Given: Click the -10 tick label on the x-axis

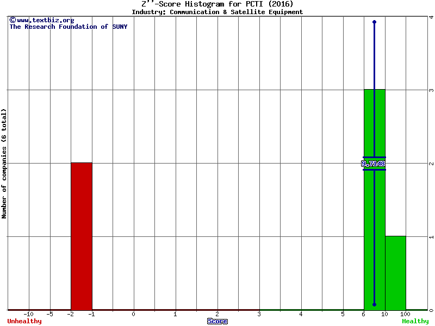Looking at the screenshot, I should (29, 314).
